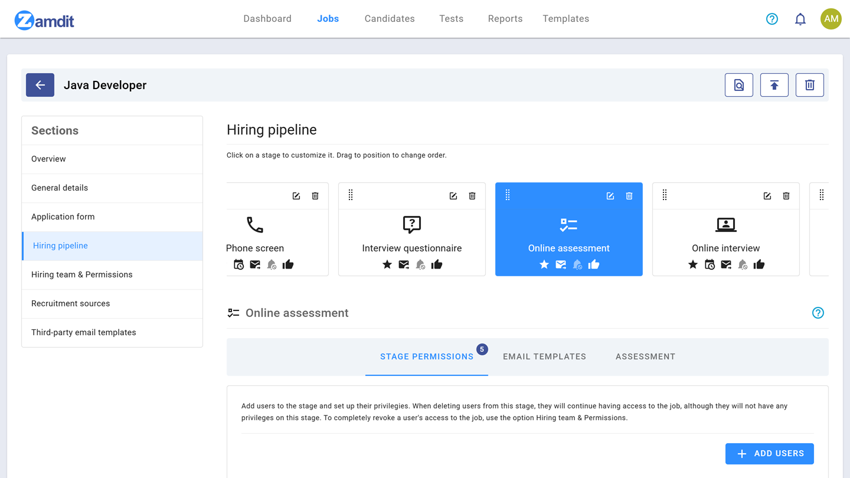Open the help icon in the top bar
This screenshot has height=478, width=850.
point(772,19)
